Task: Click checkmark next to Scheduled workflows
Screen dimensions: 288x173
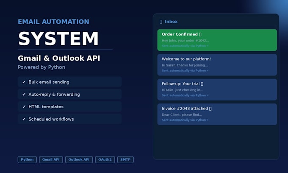Action: 24,119
